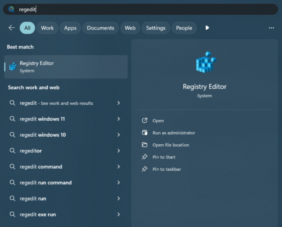Select the Registry Editor best match result
This screenshot has width=282, height=227.
(x=66, y=67)
